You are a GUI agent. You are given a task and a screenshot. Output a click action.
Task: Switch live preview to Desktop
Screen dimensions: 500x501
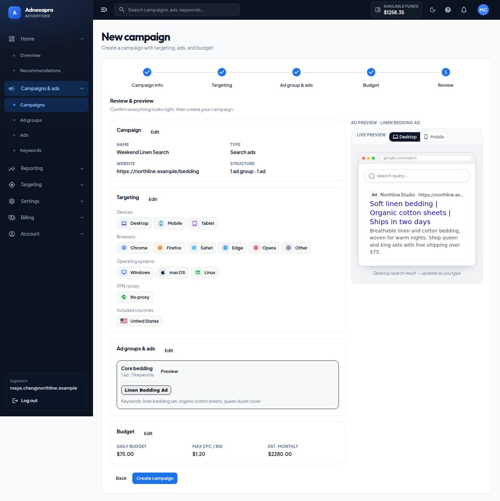pyautogui.click(x=405, y=137)
